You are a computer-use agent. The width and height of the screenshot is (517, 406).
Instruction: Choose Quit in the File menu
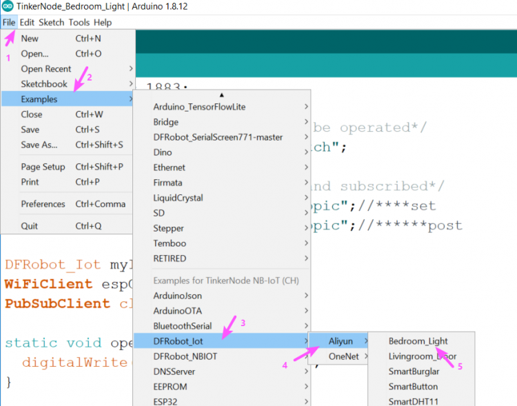tap(68, 226)
